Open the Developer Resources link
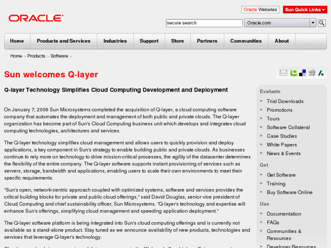331x248 pixels. click(291, 246)
